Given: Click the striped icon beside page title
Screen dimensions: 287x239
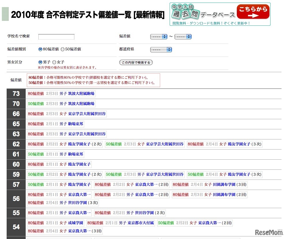Looking at the screenshot, I should pyautogui.click(x=5, y=14).
